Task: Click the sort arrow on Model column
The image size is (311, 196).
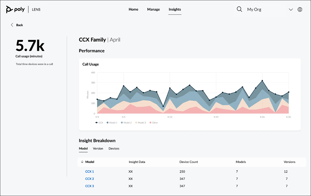Action: point(82,162)
